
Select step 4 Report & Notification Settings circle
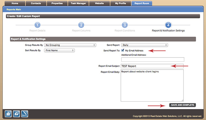tap(168, 25)
